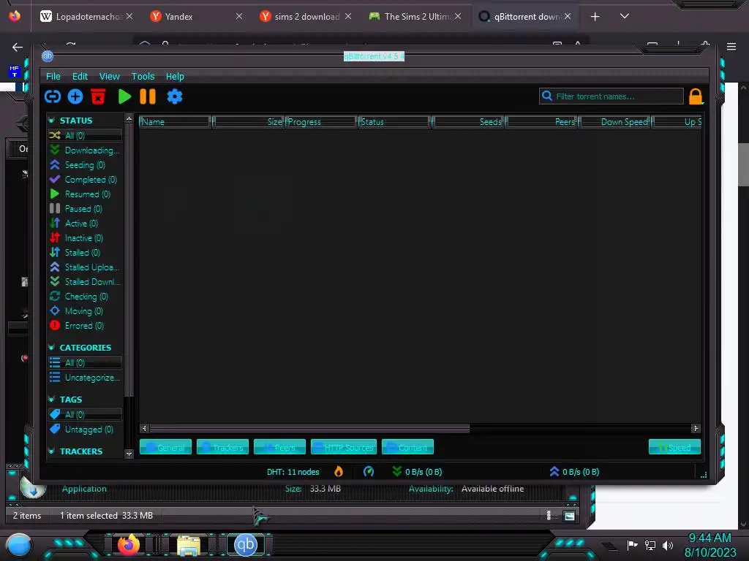The width and height of the screenshot is (749, 561).
Task: Switch to the Yandex browser tab
Action: click(196, 17)
